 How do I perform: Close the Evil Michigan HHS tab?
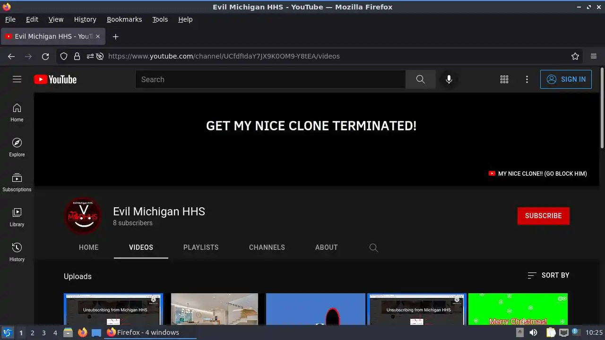coord(98,36)
